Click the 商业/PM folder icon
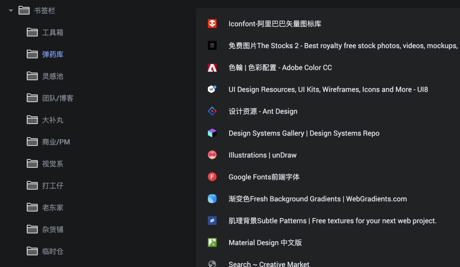 (32, 142)
